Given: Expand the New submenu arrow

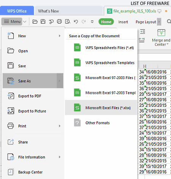Looking at the screenshot, I should click(60, 36).
